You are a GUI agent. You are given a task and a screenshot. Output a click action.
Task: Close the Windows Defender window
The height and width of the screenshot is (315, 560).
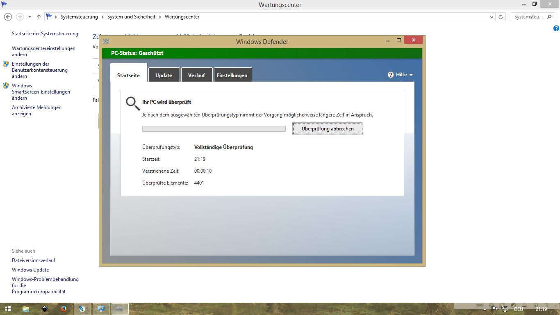(x=413, y=40)
